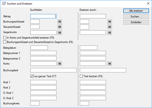Open lookup for Steuerschlüssel search field
152x108 pixels.
coord(60,27)
